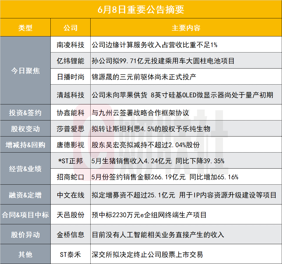Select the 投资&签约 category cell
282x264 pixels.
click(x=25, y=113)
